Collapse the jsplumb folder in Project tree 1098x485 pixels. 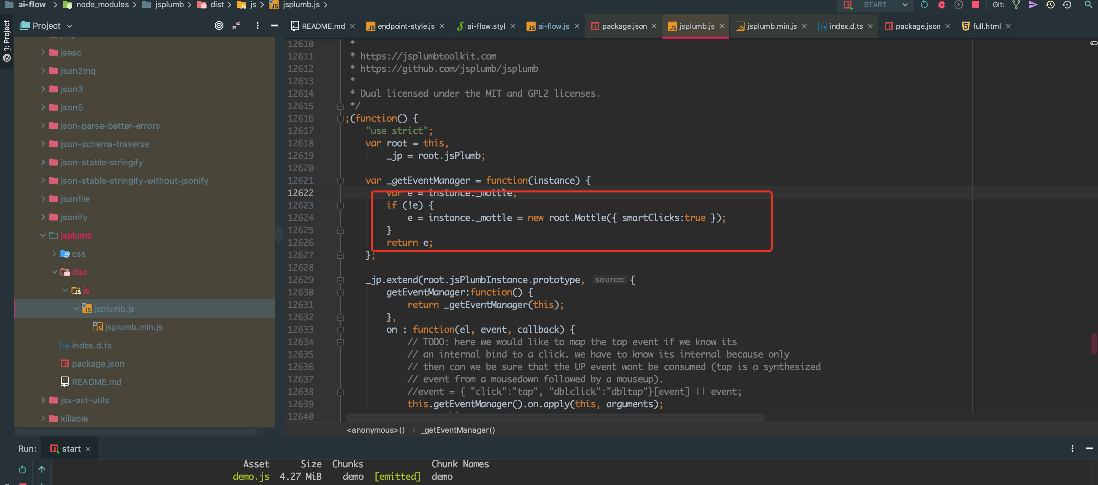[x=43, y=235]
